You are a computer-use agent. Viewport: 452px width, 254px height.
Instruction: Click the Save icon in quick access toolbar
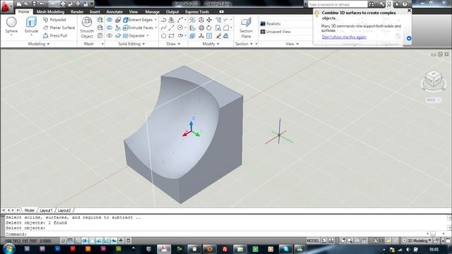click(x=34, y=4)
